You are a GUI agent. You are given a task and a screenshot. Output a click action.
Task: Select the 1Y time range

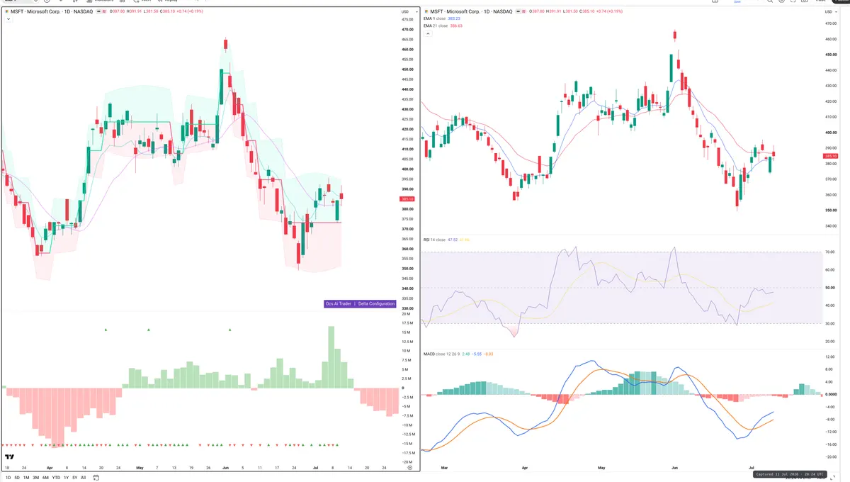[66, 478]
